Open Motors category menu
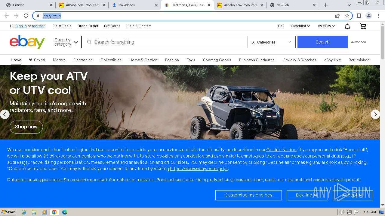This screenshot has width=385, height=216. pos(59,60)
